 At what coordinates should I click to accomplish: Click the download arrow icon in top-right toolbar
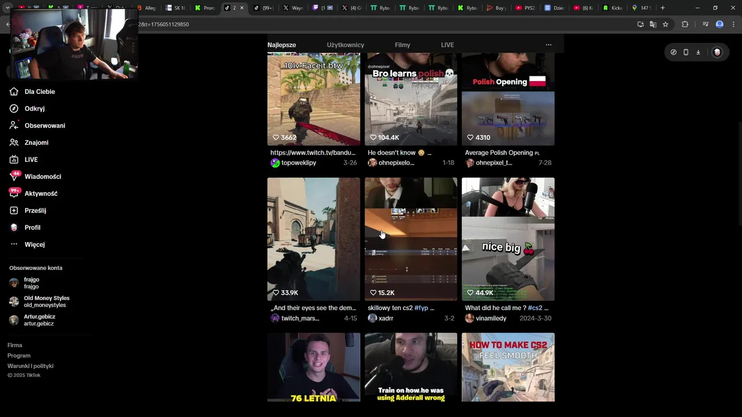click(698, 52)
